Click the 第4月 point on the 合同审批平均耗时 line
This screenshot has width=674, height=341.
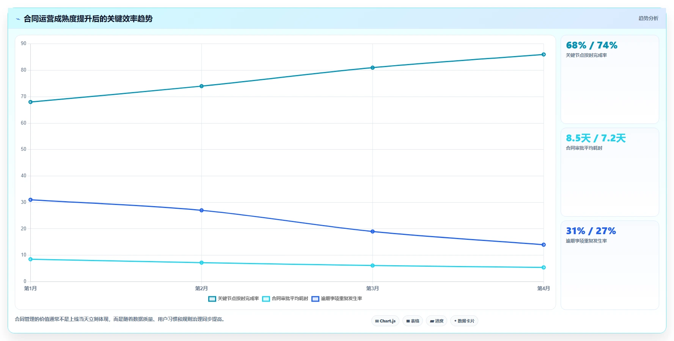(544, 267)
